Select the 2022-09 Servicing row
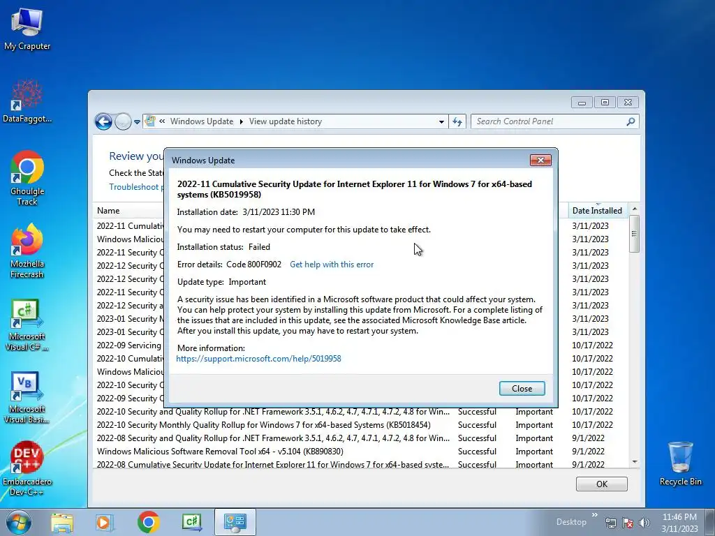 click(x=129, y=345)
